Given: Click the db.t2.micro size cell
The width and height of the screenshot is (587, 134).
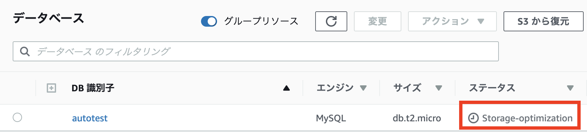Looking at the screenshot, I should (417, 118).
